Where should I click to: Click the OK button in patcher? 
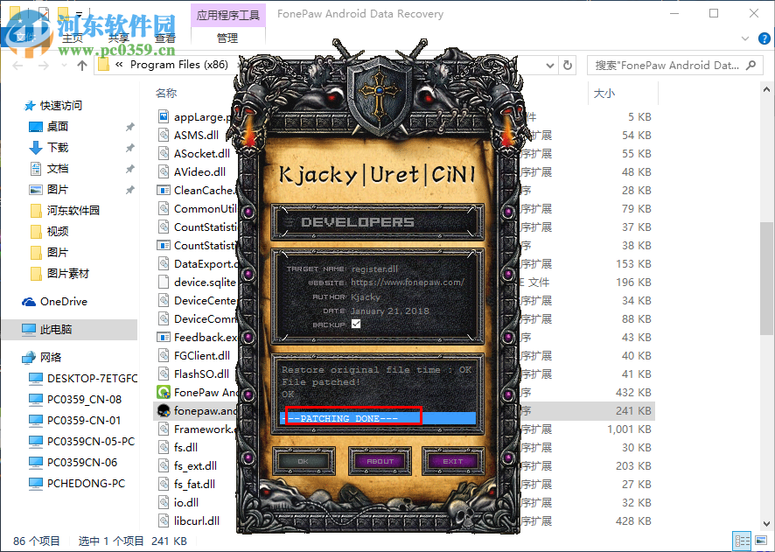click(x=303, y=461)
